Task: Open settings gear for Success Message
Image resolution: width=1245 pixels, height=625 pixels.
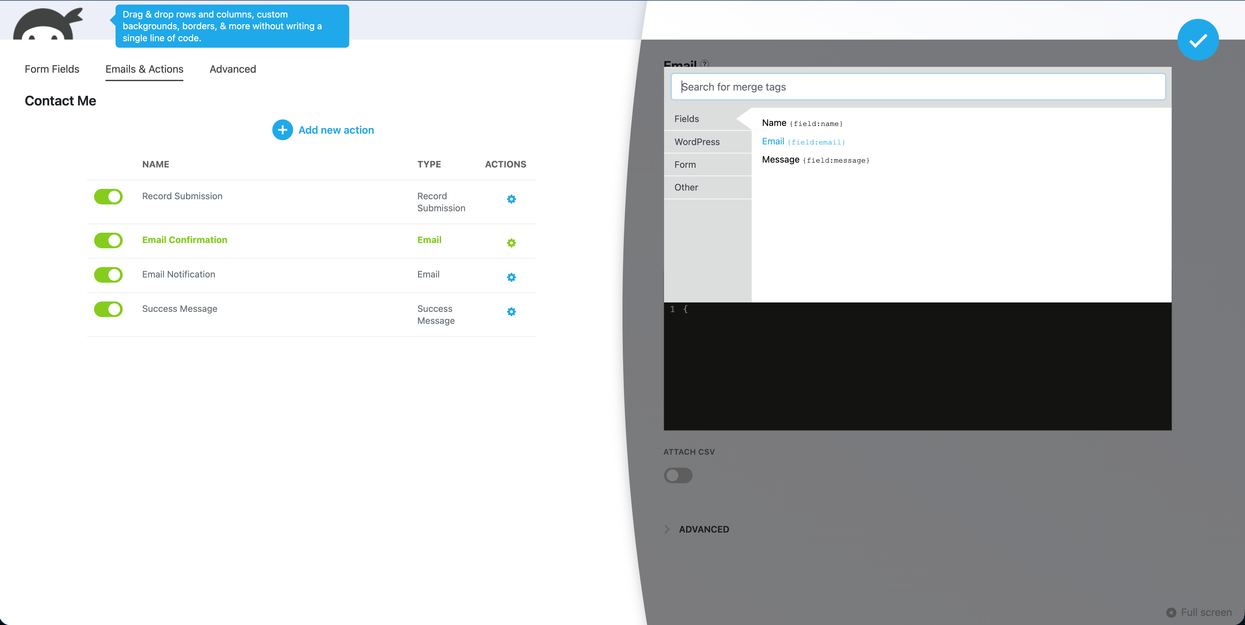Action: [511, 312]
